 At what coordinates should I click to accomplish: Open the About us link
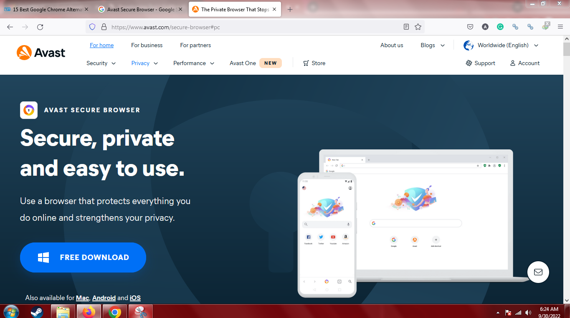[392, 45]
